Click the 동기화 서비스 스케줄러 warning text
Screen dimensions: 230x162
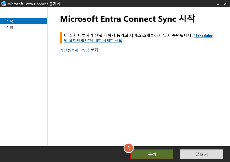(x=128, y=35)
